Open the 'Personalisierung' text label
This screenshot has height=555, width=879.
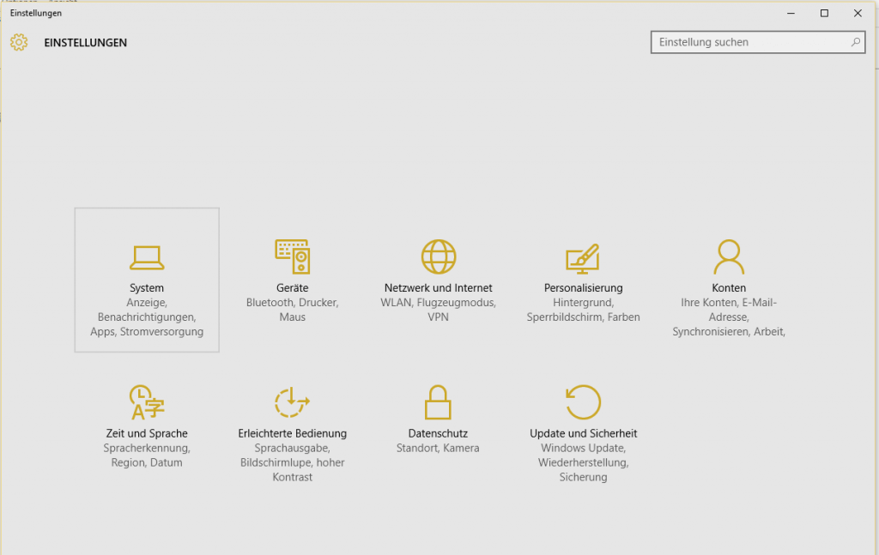click(584, 288)
